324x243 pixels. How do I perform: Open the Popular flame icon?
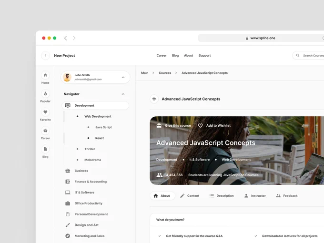tap(45, 94)
